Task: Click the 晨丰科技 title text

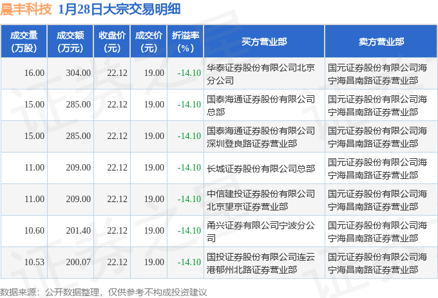Action: pyautogui.click(x=26, y=10)
